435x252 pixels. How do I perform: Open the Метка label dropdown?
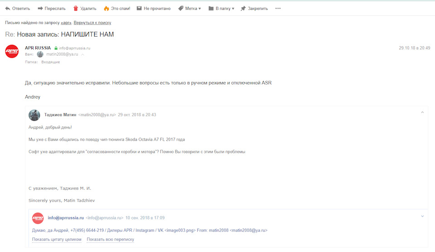pos(189,9)
